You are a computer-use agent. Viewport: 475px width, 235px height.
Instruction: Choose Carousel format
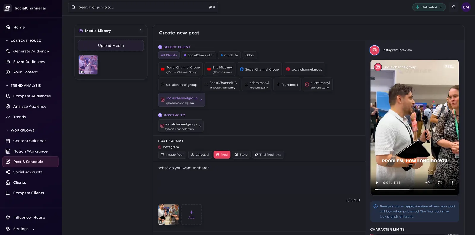(x=200, y=155)
